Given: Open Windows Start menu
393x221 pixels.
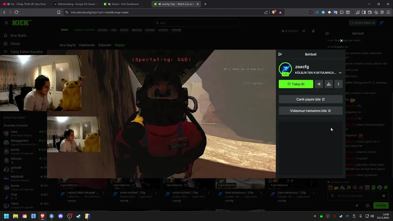Looking at the screenshot, I should click(6, 216).
